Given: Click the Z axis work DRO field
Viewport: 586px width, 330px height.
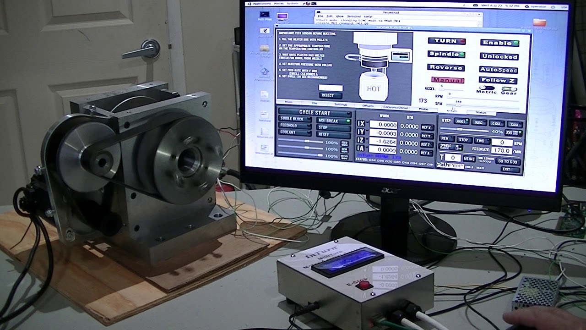Looking at the screenshot, I should point(383,142).
